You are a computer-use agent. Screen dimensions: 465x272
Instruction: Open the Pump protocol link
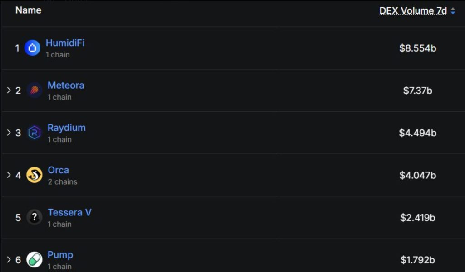point(60,255)
